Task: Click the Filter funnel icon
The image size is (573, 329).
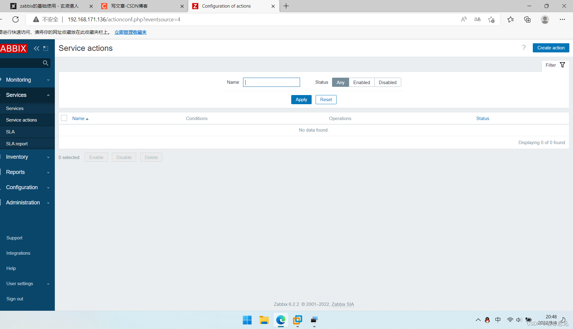Action: point(562,65)
